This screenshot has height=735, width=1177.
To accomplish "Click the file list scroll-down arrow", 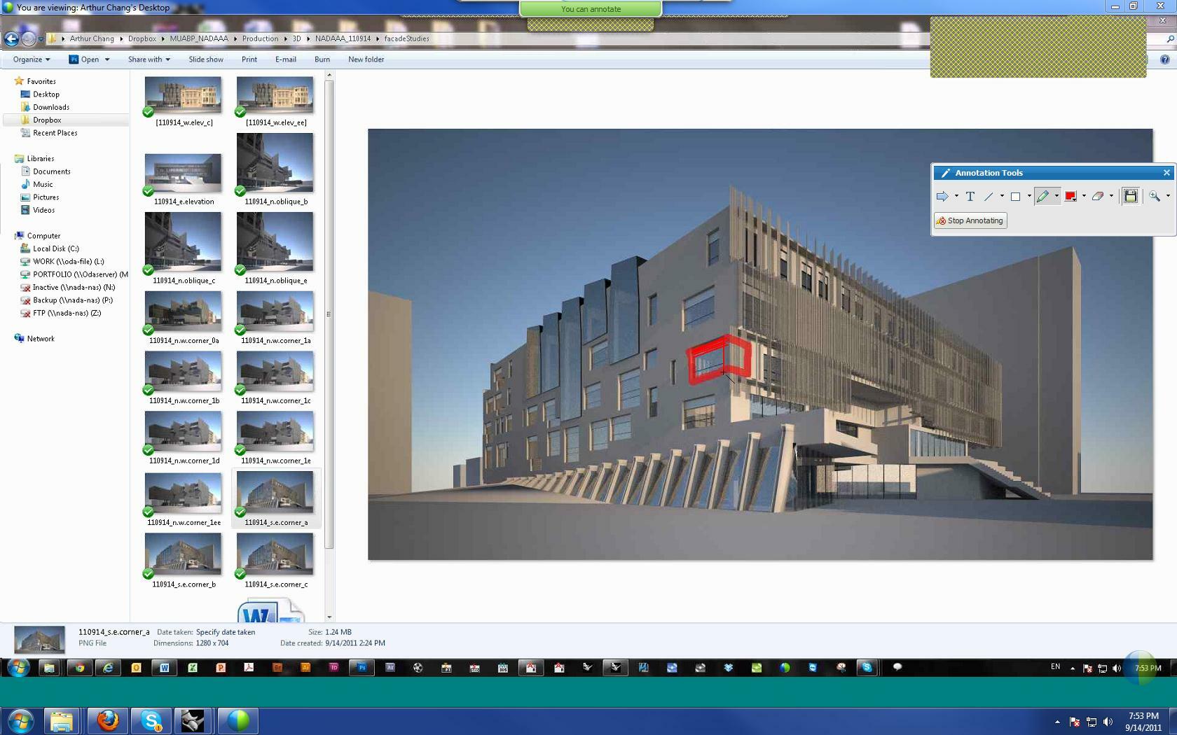I will tap(329, 617).
